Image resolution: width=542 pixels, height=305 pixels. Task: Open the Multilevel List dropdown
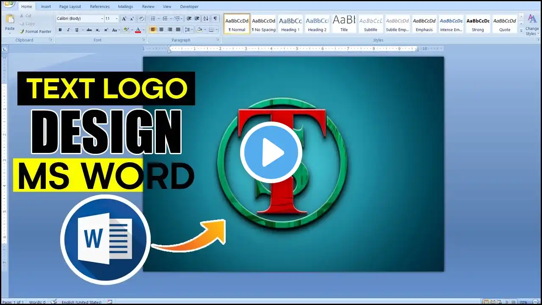click(x=182, y=19)
